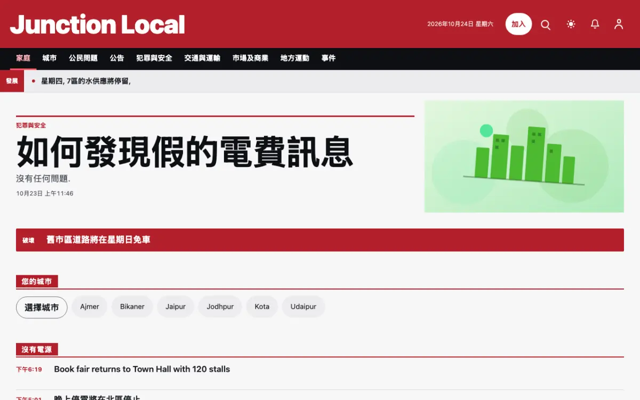640x400 pixels.
Task: Open headline 如何發現假的電費訊息
Action: point(185,153)
